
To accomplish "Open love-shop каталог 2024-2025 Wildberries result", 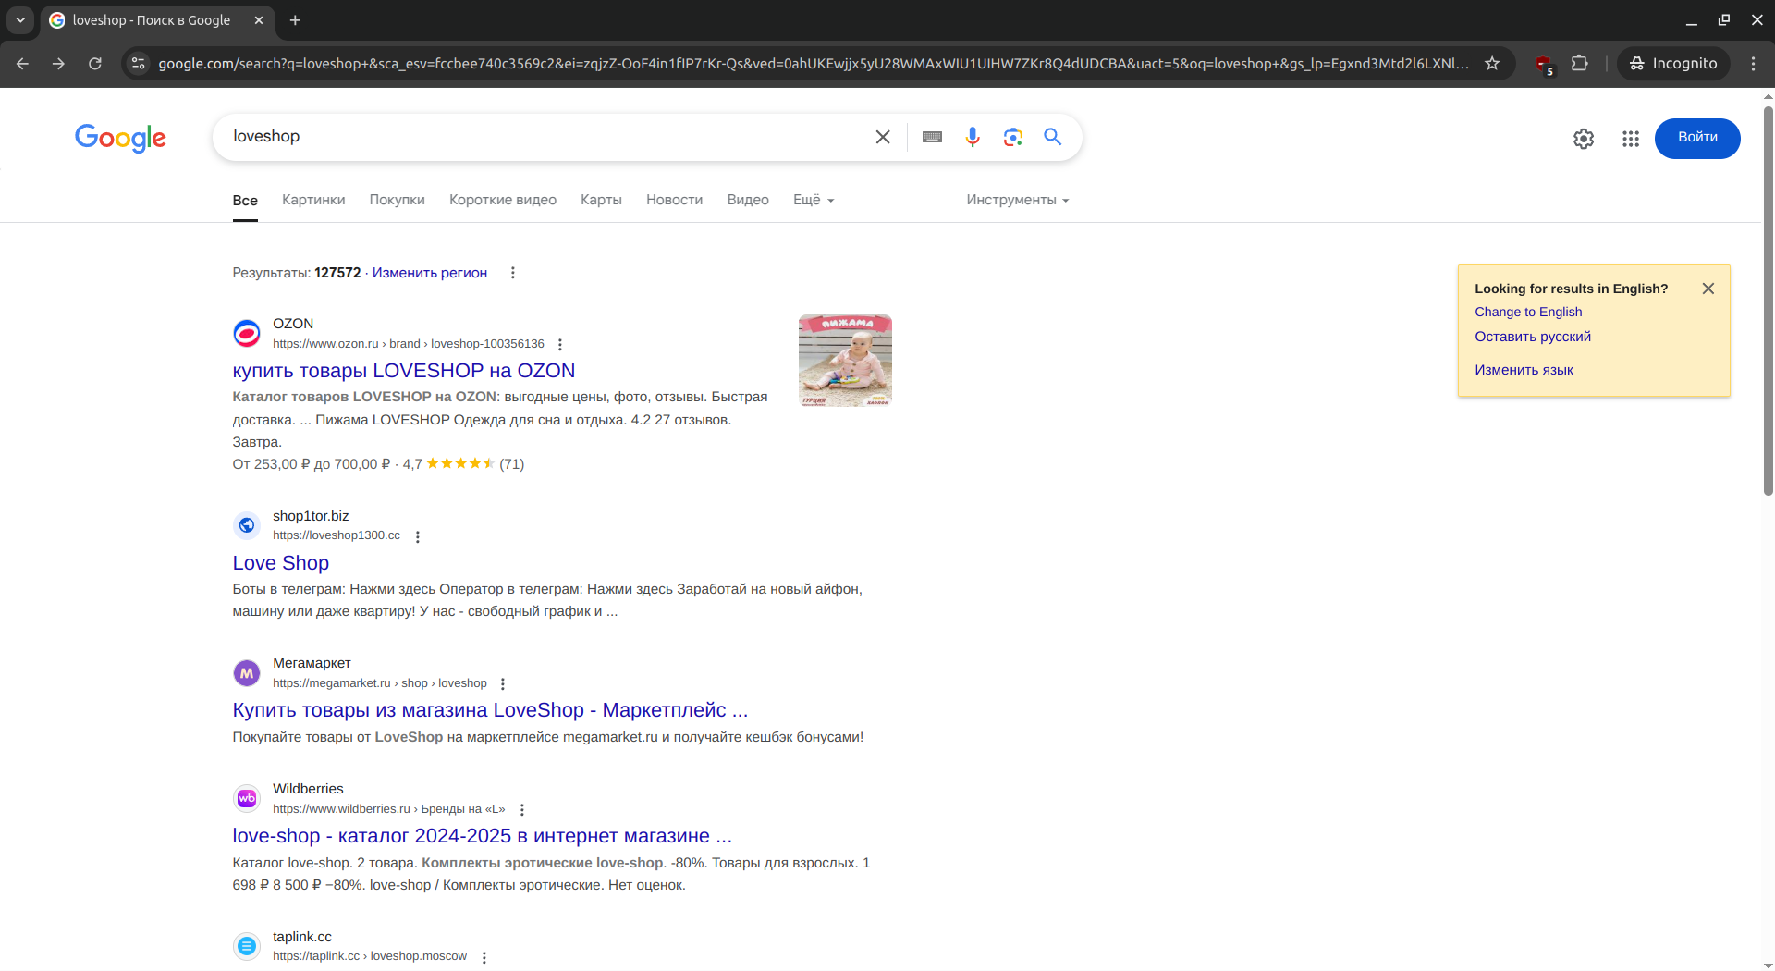I will [483, 836].
